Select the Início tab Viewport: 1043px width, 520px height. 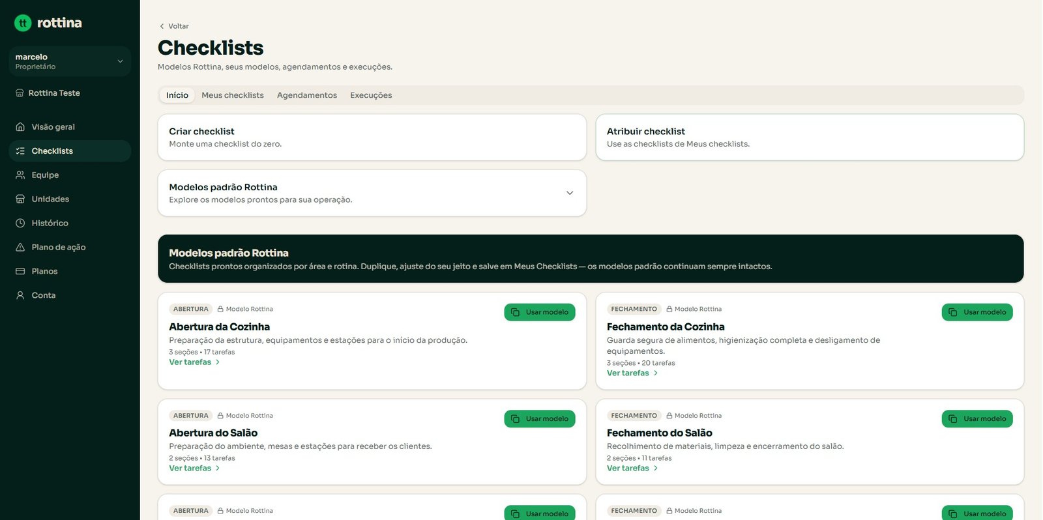tap(177, 95)
